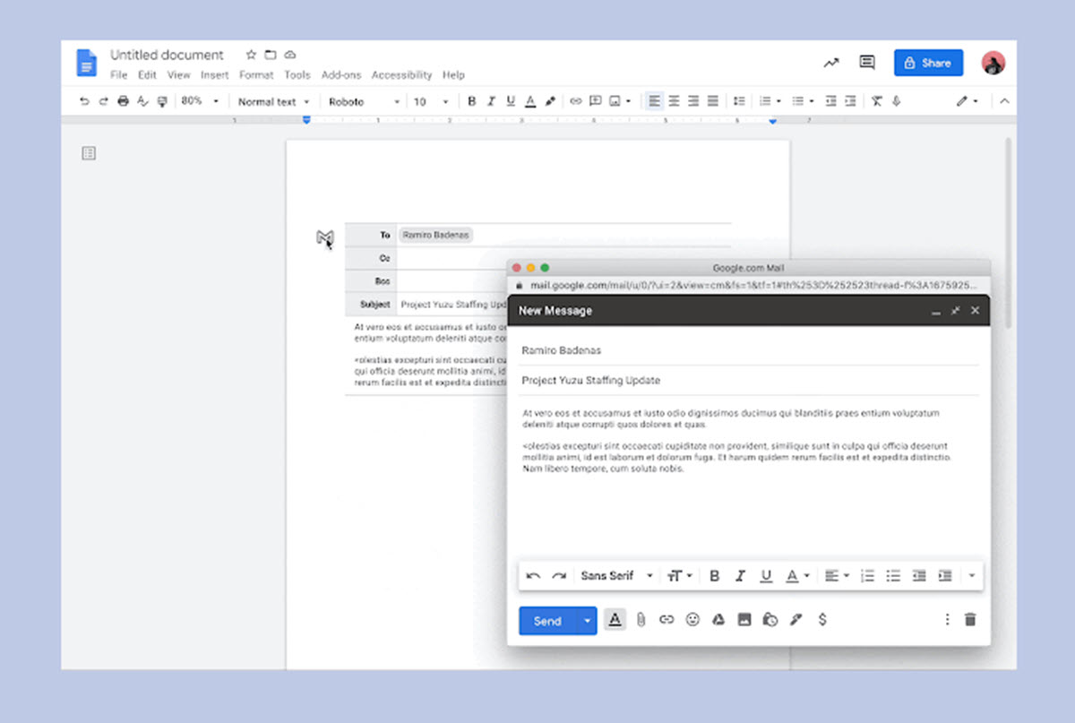Attach a file using the paperclip icon
The height and width of the screenshot is (723, 1075).
pyautogui.click(x=641, y=619)
